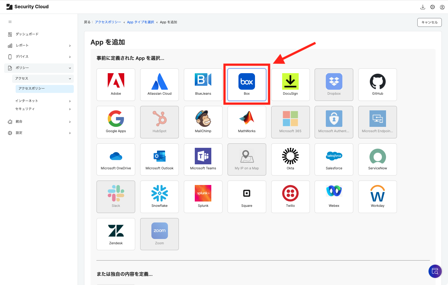Click the greyed-out Slack tile
The image size is (448, 285).
116,197
